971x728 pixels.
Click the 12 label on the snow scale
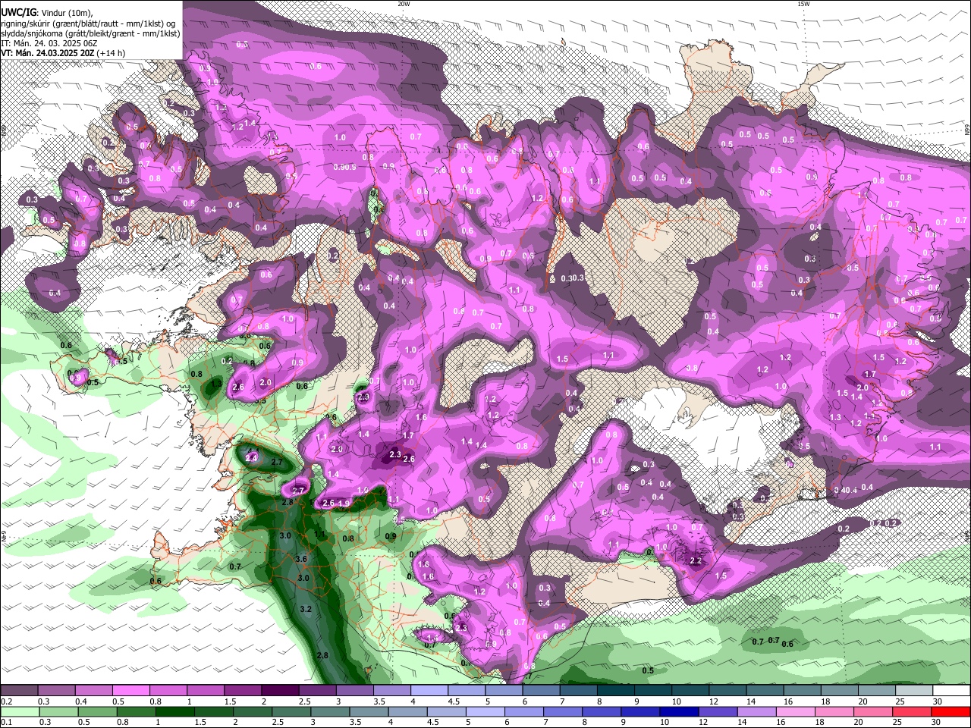[x=713, y=701]
